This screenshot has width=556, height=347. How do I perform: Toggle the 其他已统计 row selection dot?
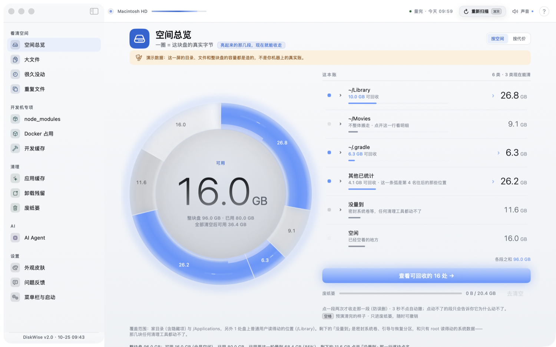coord(329,181)
